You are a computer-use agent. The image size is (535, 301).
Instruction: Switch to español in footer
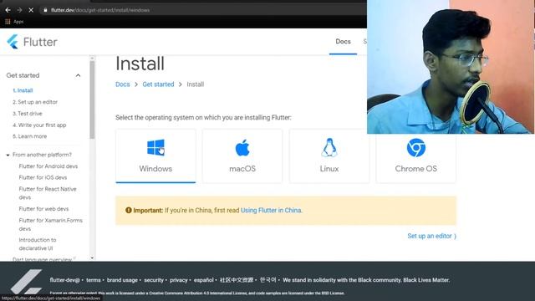pos(203,280)
